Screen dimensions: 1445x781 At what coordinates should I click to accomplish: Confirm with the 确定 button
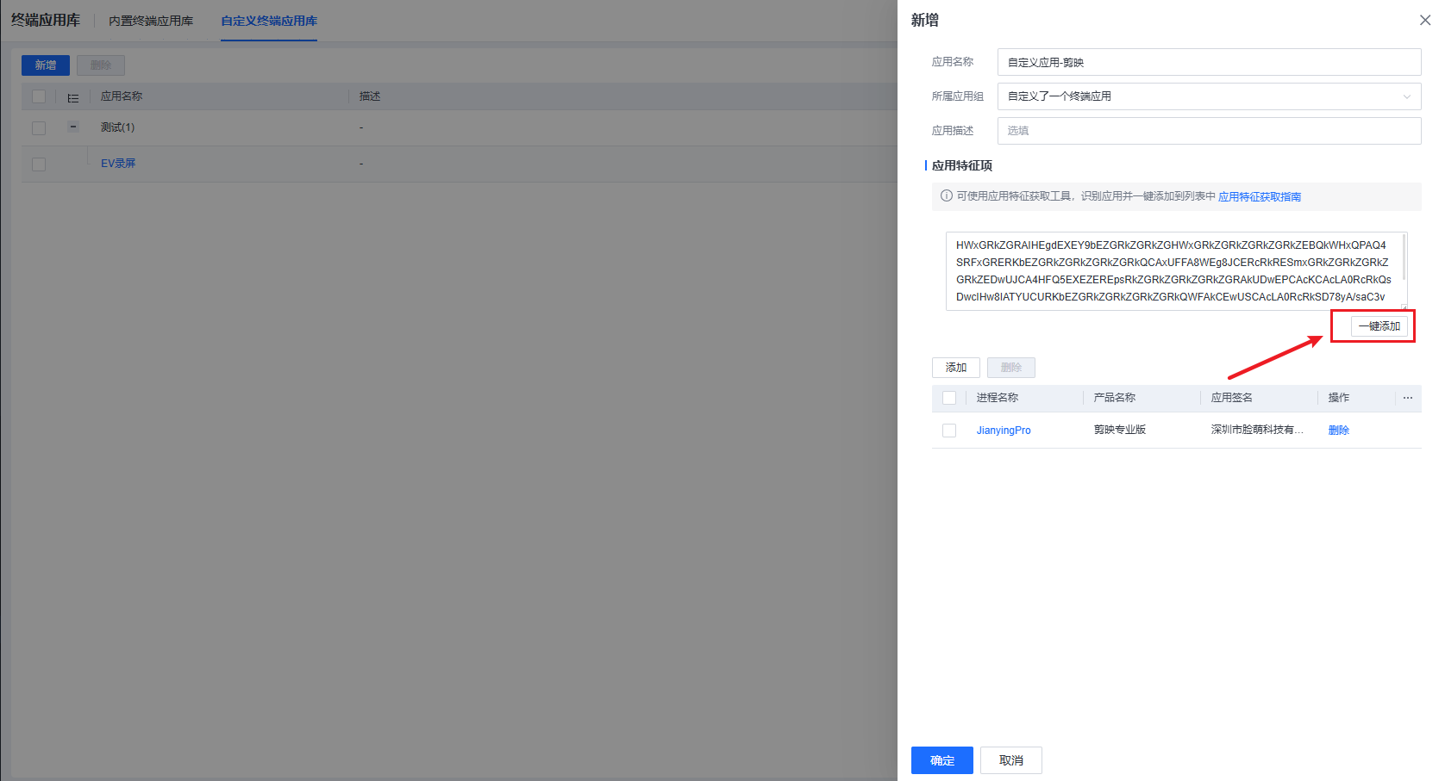click(x=941, y=760)
